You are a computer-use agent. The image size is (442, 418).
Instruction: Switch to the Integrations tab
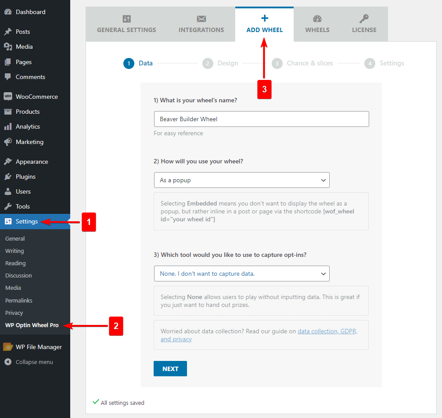pyautogui.click(x=201, y=24)
